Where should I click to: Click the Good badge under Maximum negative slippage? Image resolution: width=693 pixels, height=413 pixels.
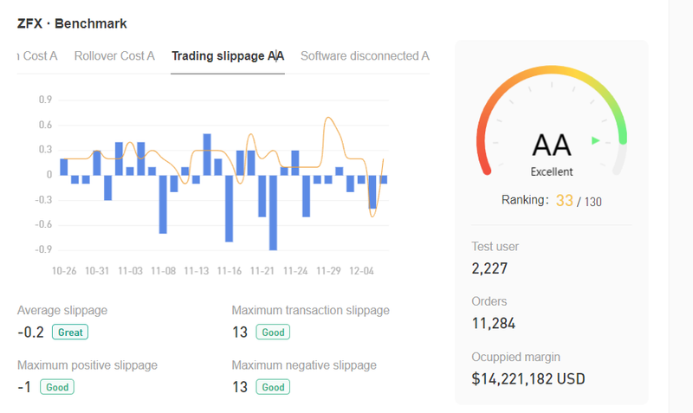[273, 387]
